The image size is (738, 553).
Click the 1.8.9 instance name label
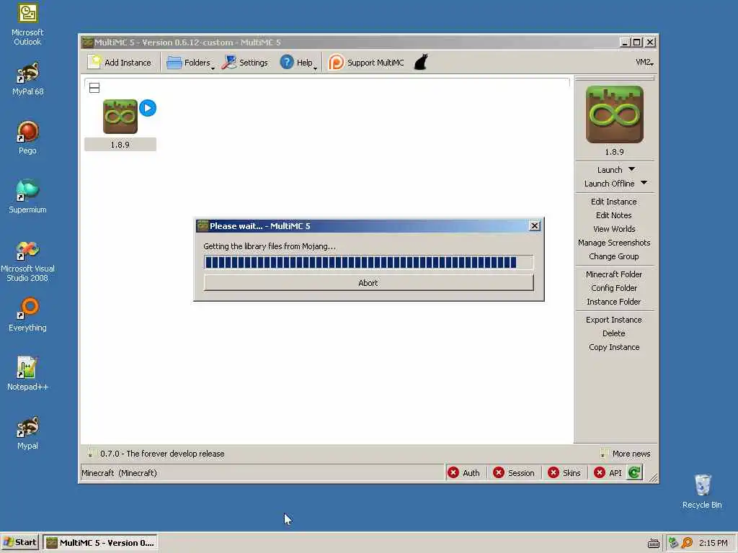coord(120,144)
